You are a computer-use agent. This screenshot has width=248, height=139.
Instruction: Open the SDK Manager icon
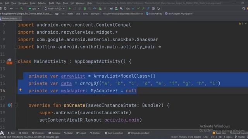pos(121,8)
